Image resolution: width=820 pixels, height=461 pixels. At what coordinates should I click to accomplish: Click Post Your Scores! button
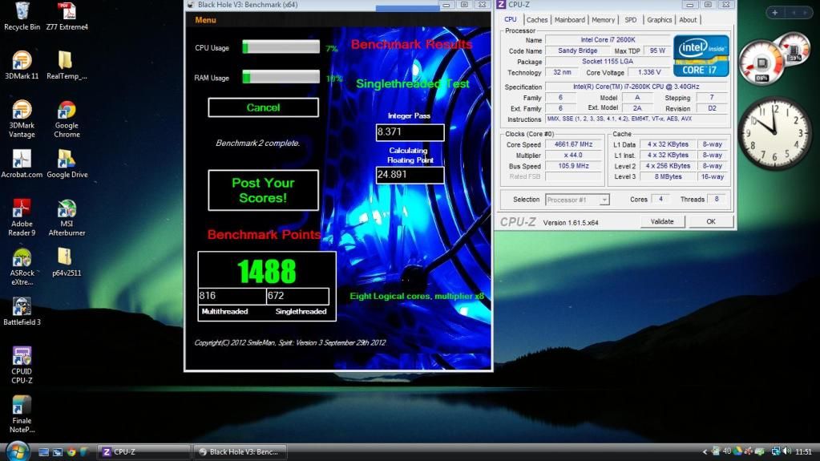(x=263, y=191)
